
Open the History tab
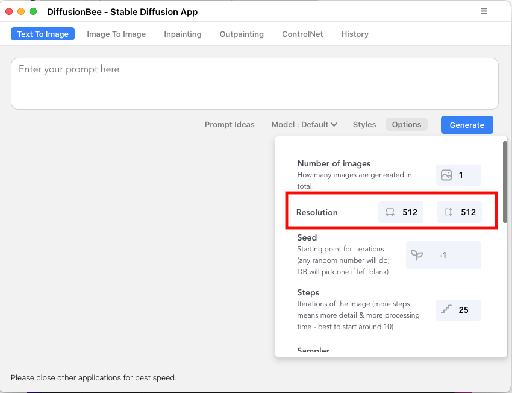point(355,34)
